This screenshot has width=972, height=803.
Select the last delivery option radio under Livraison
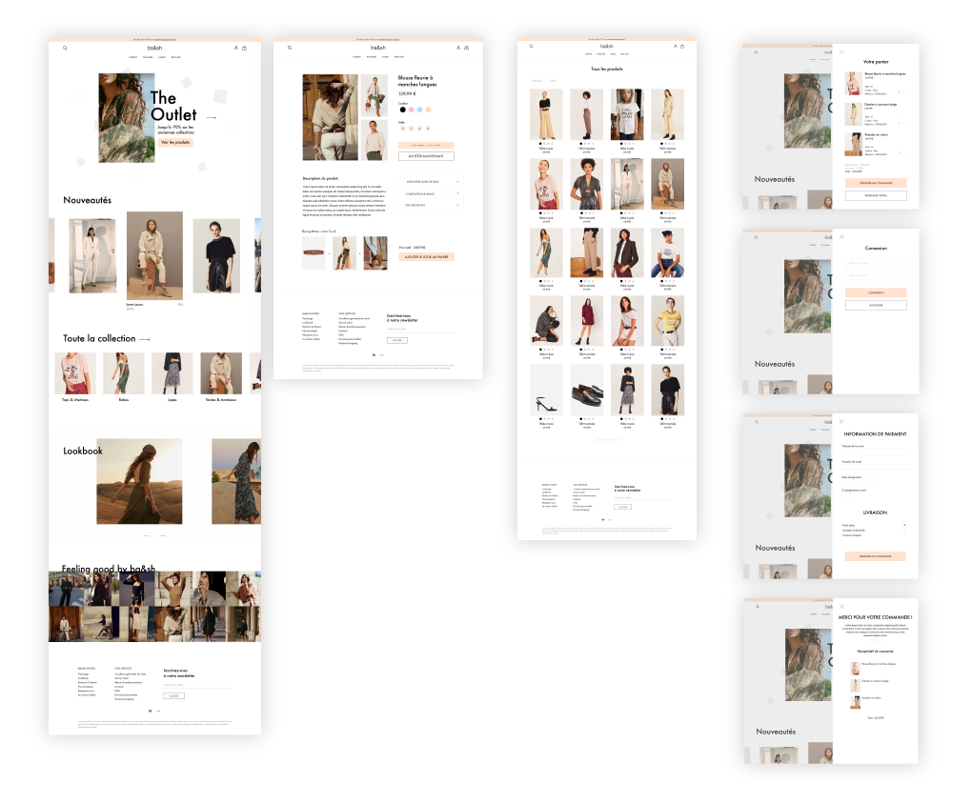coord(903,535)
